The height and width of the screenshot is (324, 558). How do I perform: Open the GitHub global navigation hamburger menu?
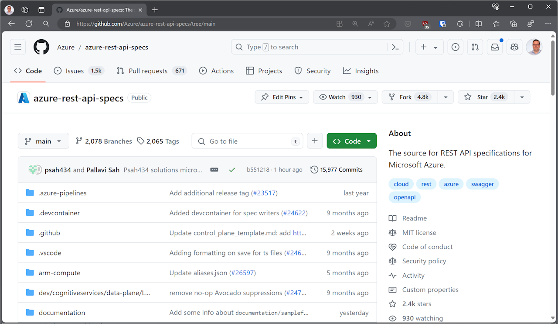pyautogui.click(x=18, y=47)
